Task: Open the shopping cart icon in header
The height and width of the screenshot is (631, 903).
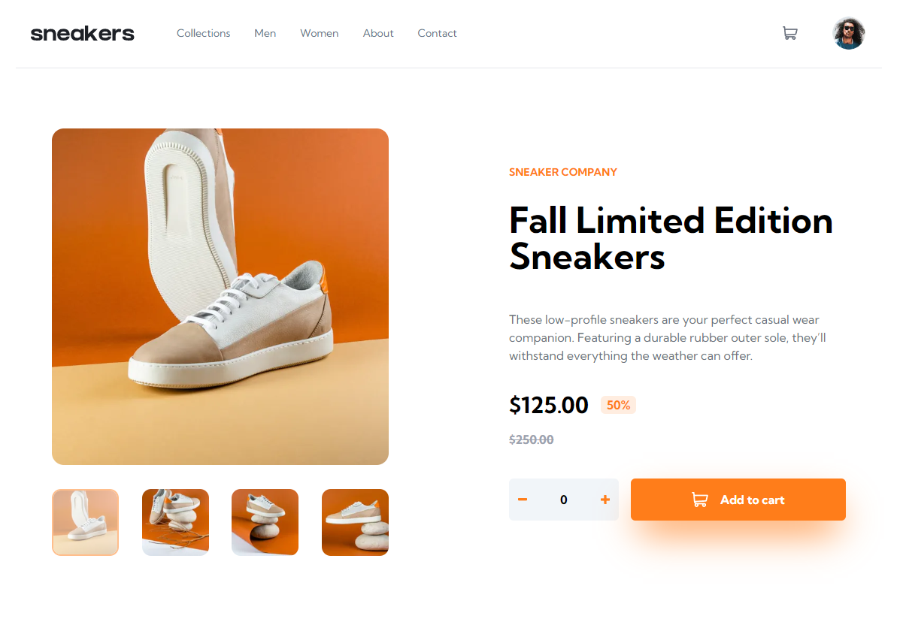Action: (x=789, y=33)
